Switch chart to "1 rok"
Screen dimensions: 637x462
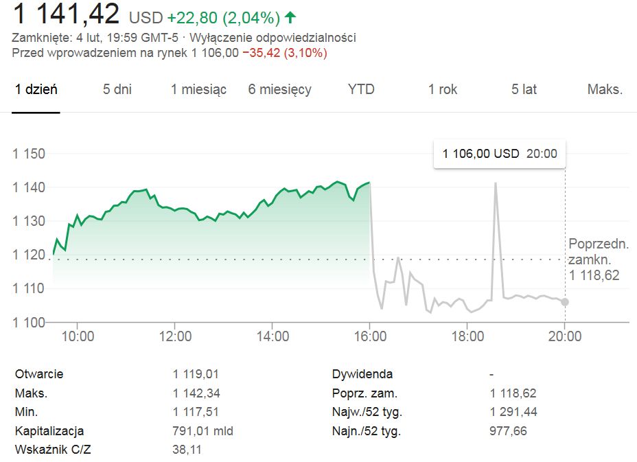443,89
